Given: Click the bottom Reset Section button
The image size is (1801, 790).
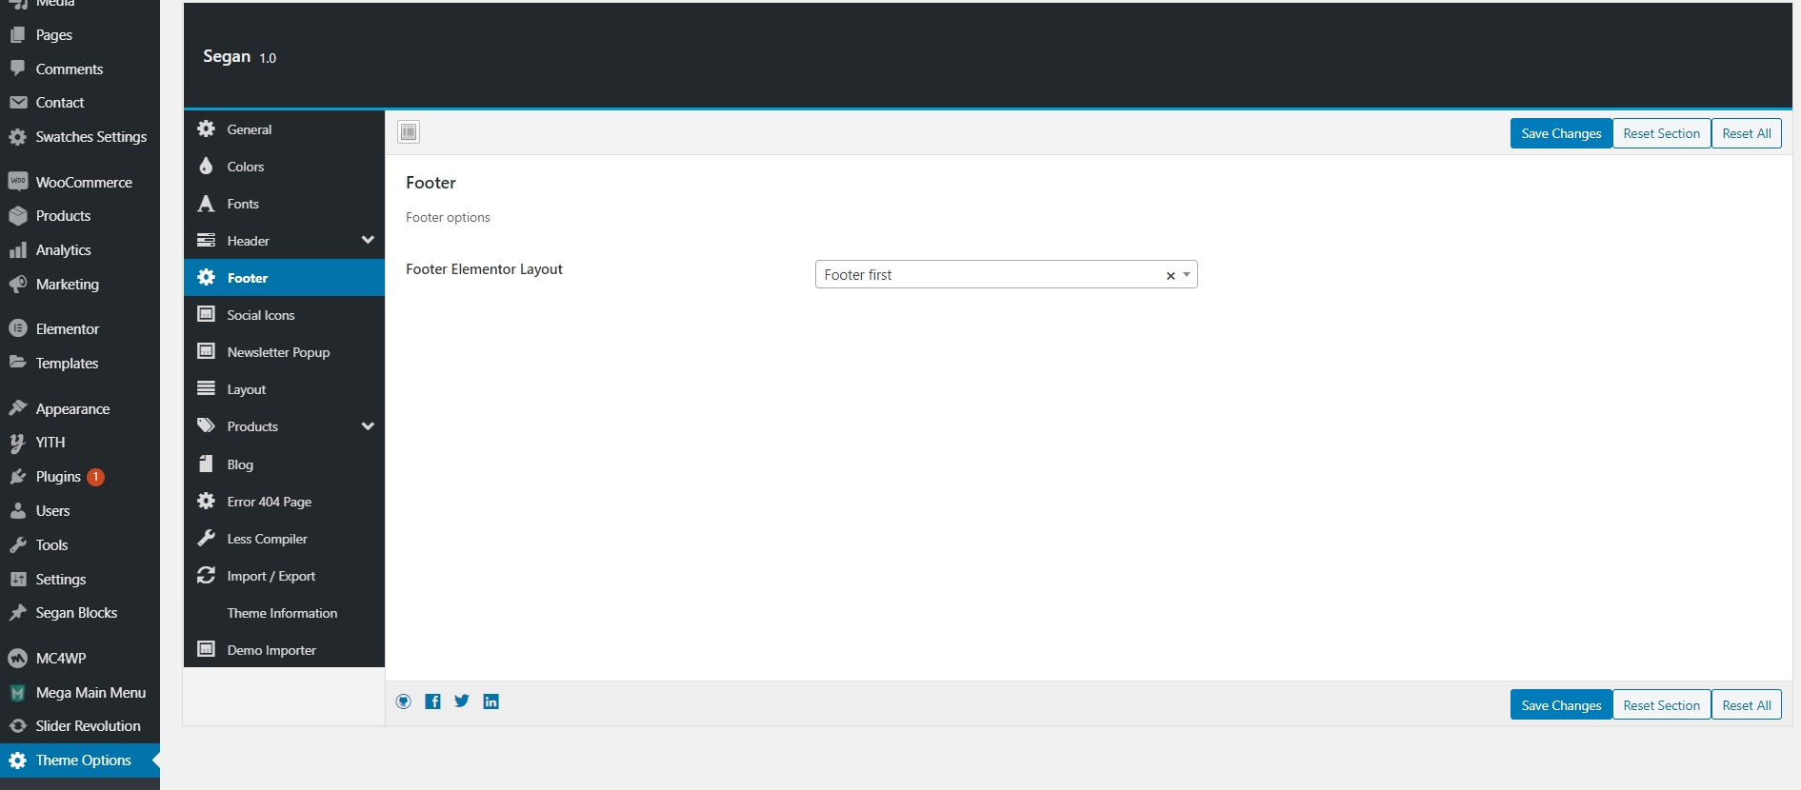Looking at the screenshot, I should pos(1661,705).
